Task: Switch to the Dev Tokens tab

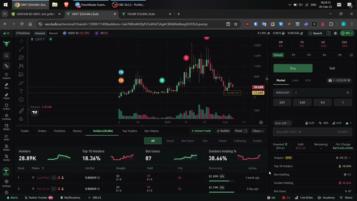Action: 151,131
